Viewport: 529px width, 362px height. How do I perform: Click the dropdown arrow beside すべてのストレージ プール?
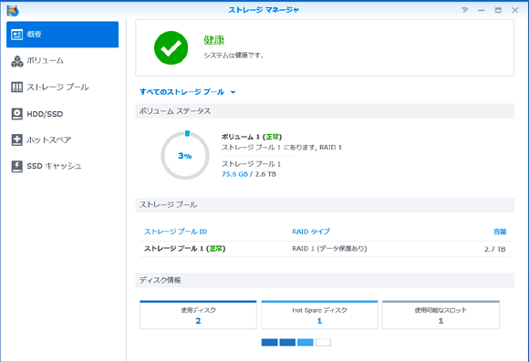pos(233,92)
